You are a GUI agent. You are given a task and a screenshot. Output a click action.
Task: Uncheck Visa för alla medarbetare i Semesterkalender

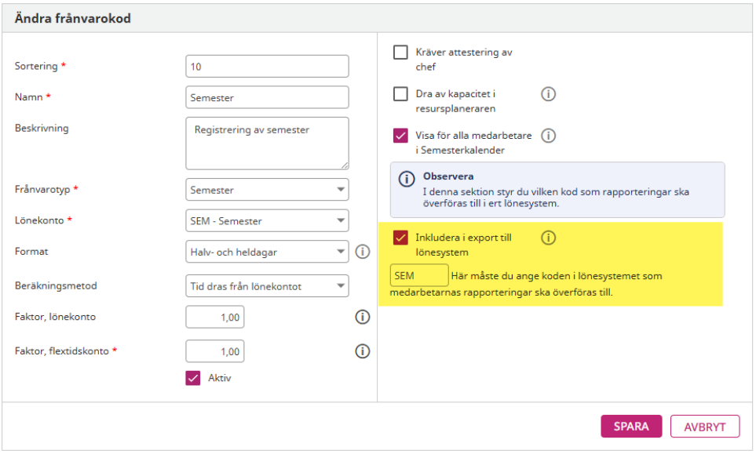coord(400,135)
